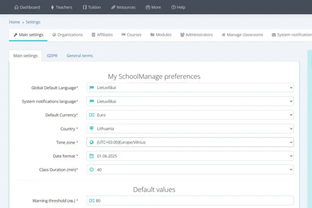The image size is (312, 208).
Task: Click the wrench icon on Main settings tab
Action: 15,35
